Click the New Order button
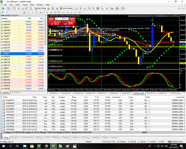Image resolution: width=186 pixels, height=149 pixels. (40, 8)
